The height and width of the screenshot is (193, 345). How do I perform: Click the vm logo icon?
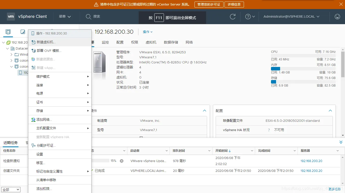click(11, 17)
